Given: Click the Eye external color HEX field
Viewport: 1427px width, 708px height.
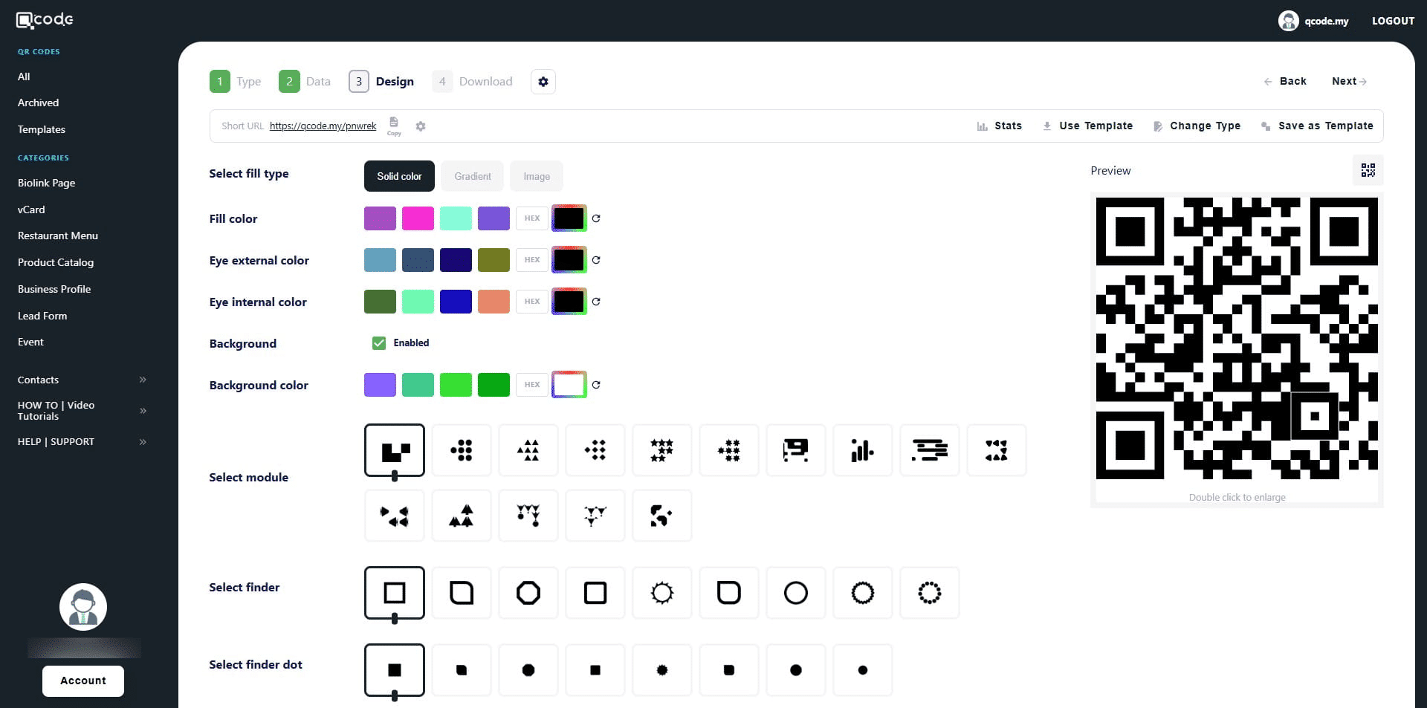Looking at the screenshot, I should click(532, 260).
